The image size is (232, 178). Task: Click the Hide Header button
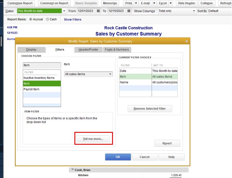click(186, 3)
